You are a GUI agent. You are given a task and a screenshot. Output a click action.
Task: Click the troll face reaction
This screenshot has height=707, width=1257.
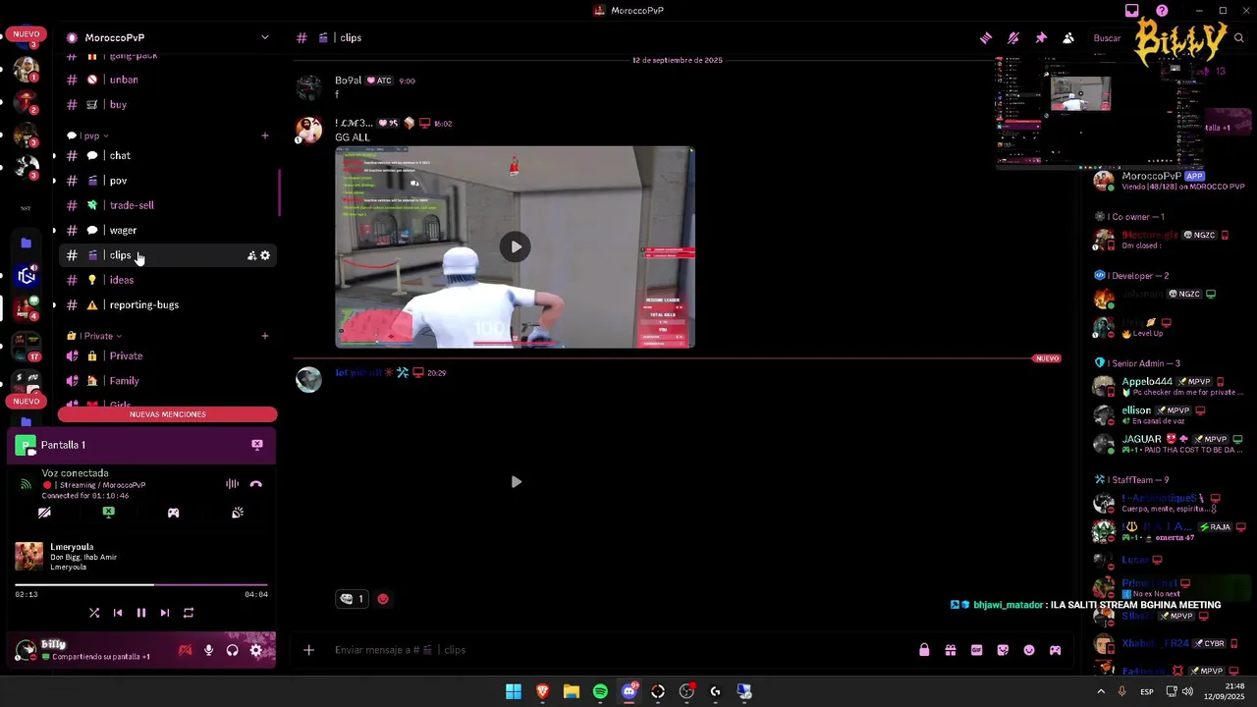coord(353,599)
